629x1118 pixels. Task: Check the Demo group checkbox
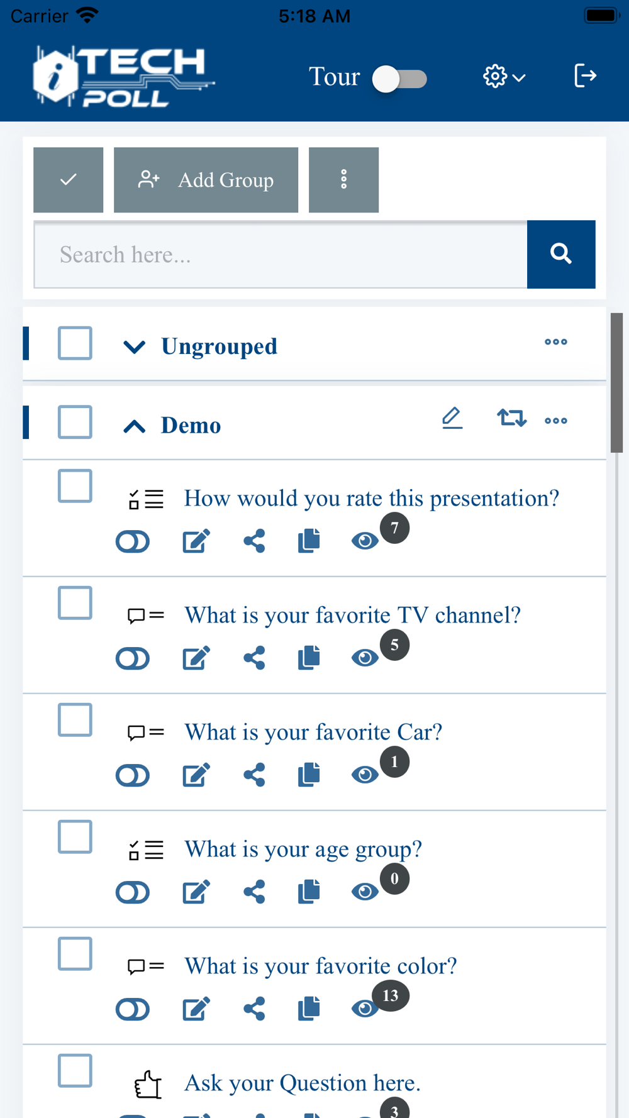click(75, 422)
